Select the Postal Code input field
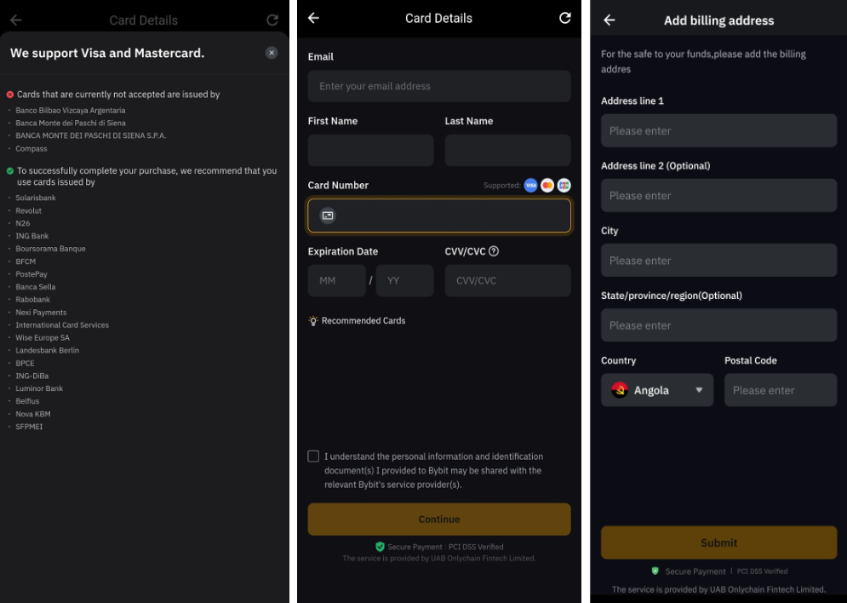Image resolution: width=847 pixels, height=603 pixels. coord(781,390)
